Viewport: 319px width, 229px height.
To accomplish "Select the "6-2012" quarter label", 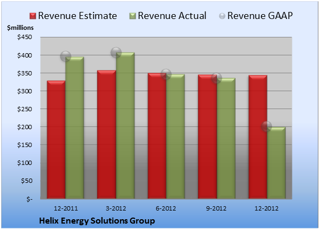I will (x=166, y=208).
